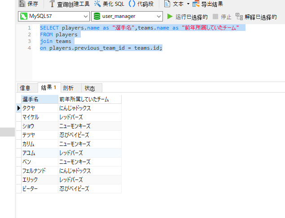Select the エリック cell

tap(39, 180)
